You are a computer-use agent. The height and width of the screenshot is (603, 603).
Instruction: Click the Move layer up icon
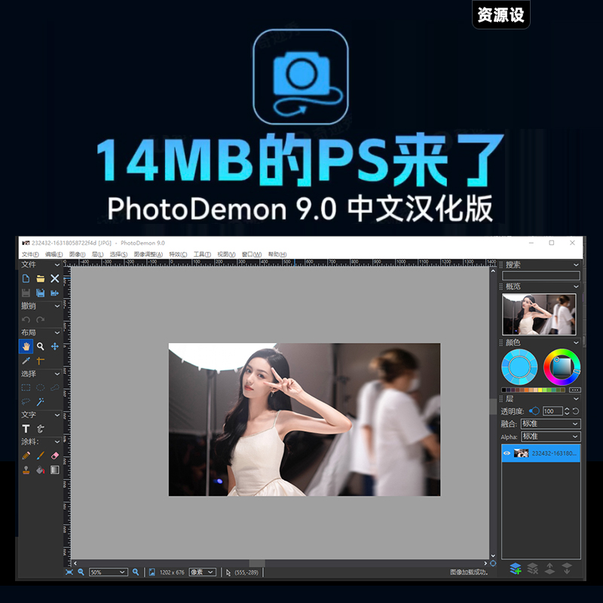pos(549,568)
